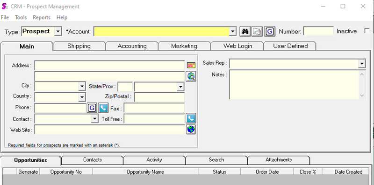Viewport: 374px width, 185px height.
Task: Open the Reports menu
Action: (x=42, y=17)
